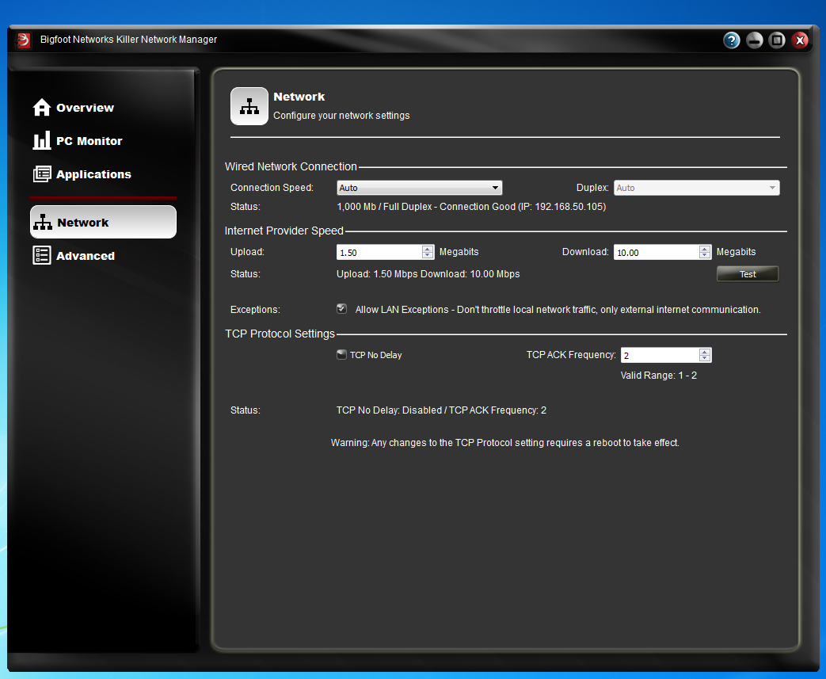Viewport: 826px width, 679px height.
Task: Click the Download speed input field
Action: tap(657, 252)
